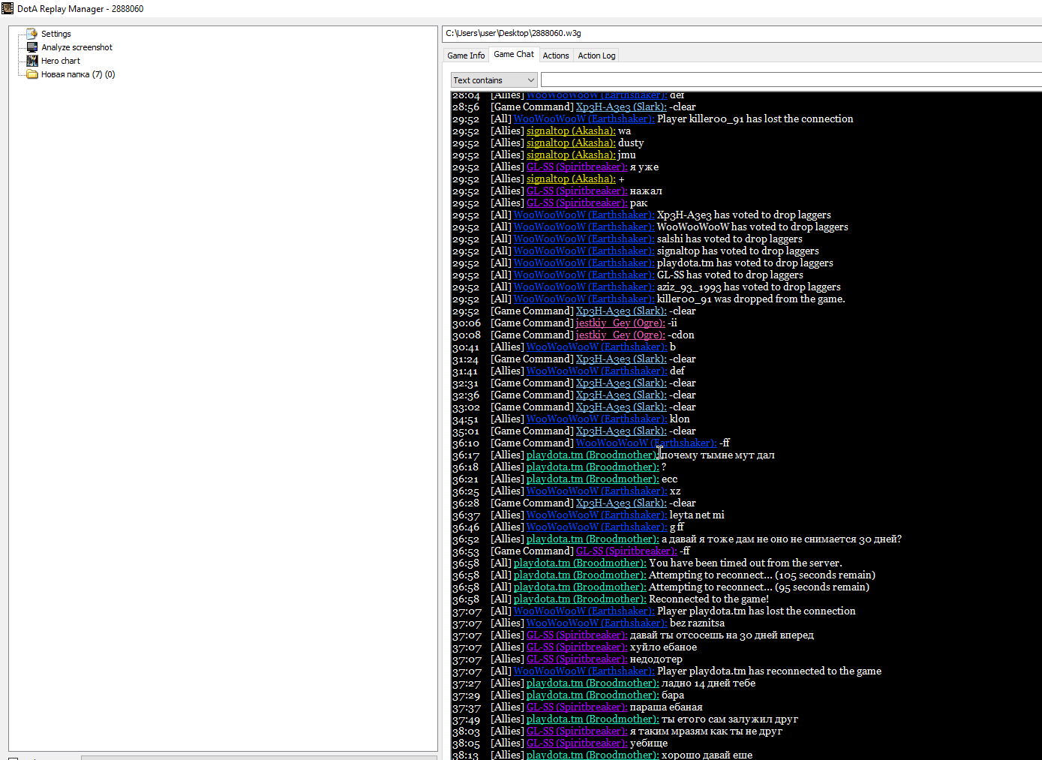Image resolution: width=1042 pixels, height=760 pixels.
Task: Open Новая папка (7) (0) folder item
Action: (x=78, y=74)
